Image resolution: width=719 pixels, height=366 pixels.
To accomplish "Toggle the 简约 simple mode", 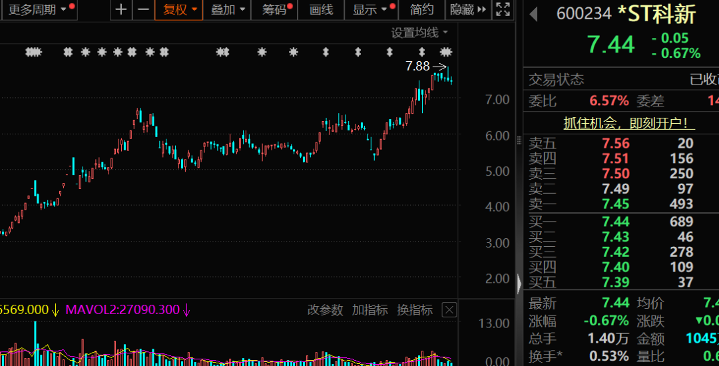I will pyautogui.click(x=422, y=9).
